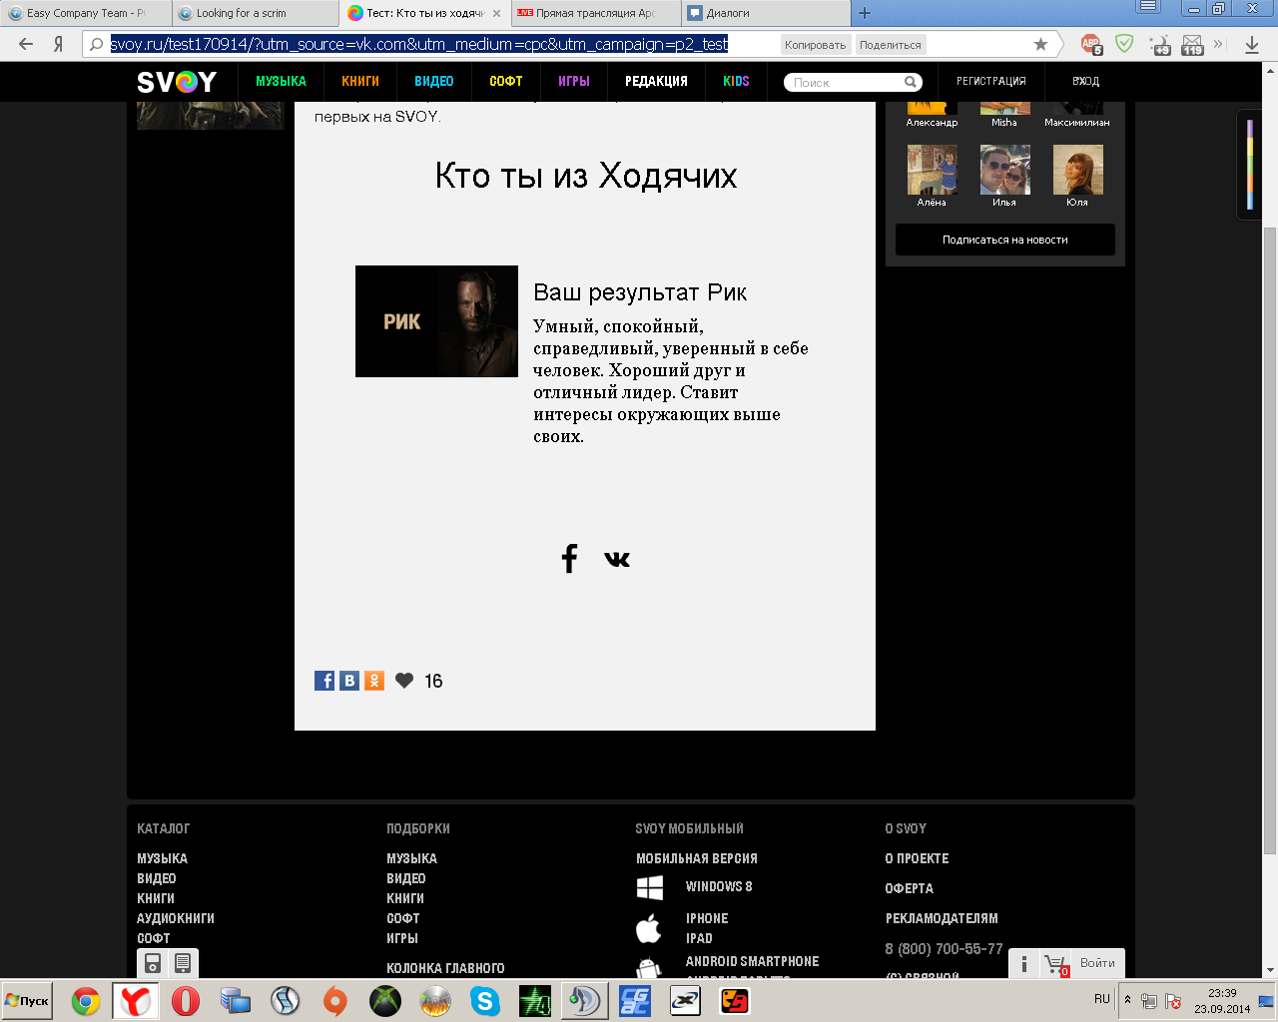Click green shield protection icon
This screenshot has height=1022, width=1278.
[x=1124, y=44]
